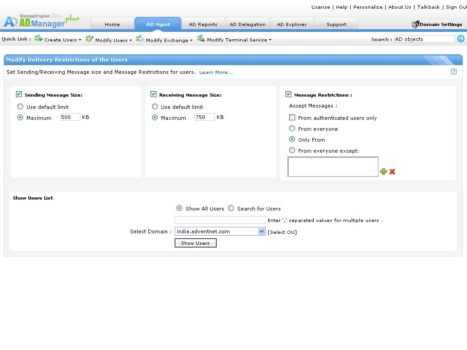Open the Domain Settings

(x=436, y=24)
